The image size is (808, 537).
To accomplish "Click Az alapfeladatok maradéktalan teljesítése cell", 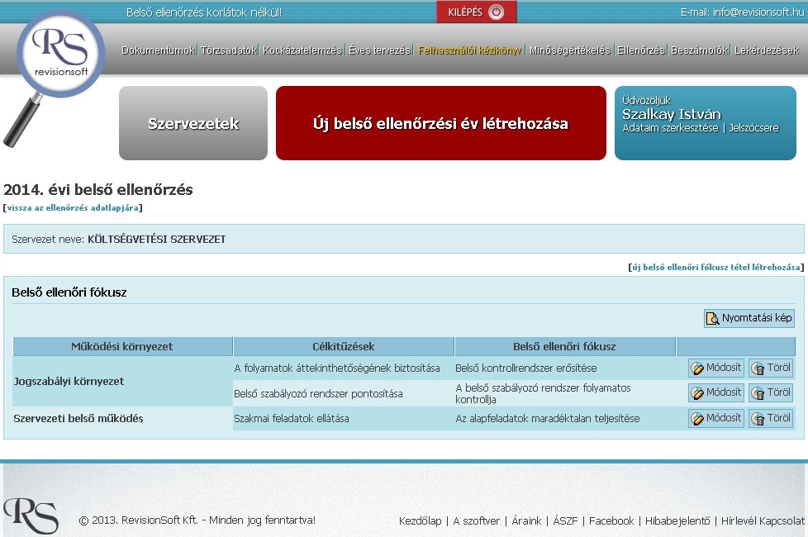I will coord(565,419).
